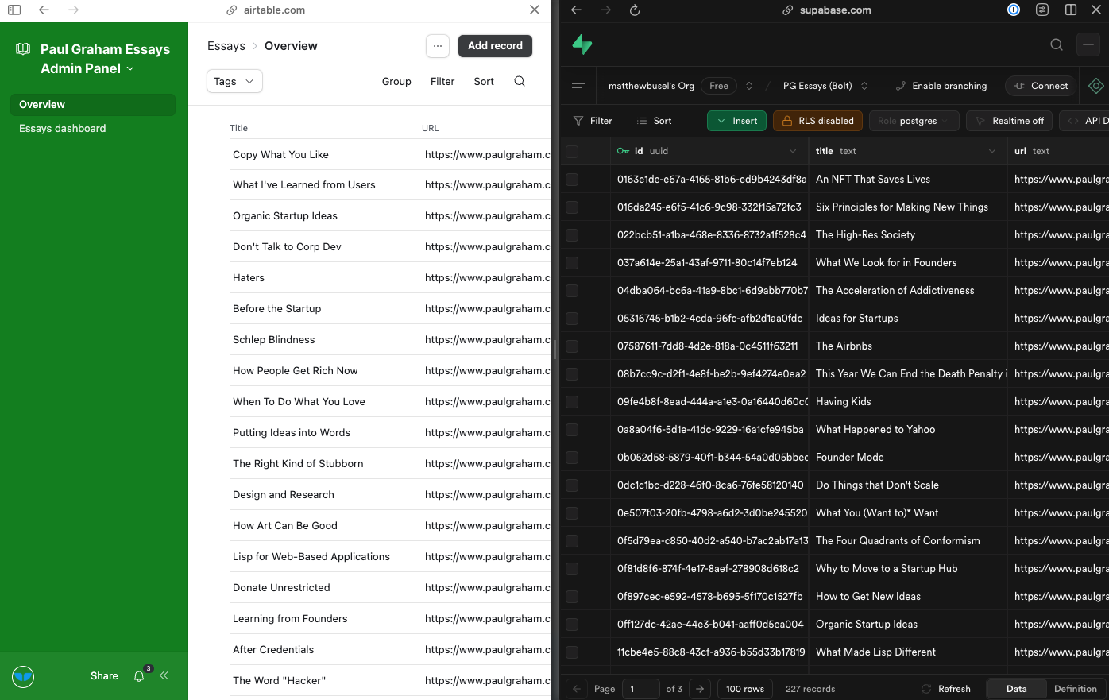Check row An NFT That Saves Lives
The image size is (1109, 700).
tap(572, 180)
